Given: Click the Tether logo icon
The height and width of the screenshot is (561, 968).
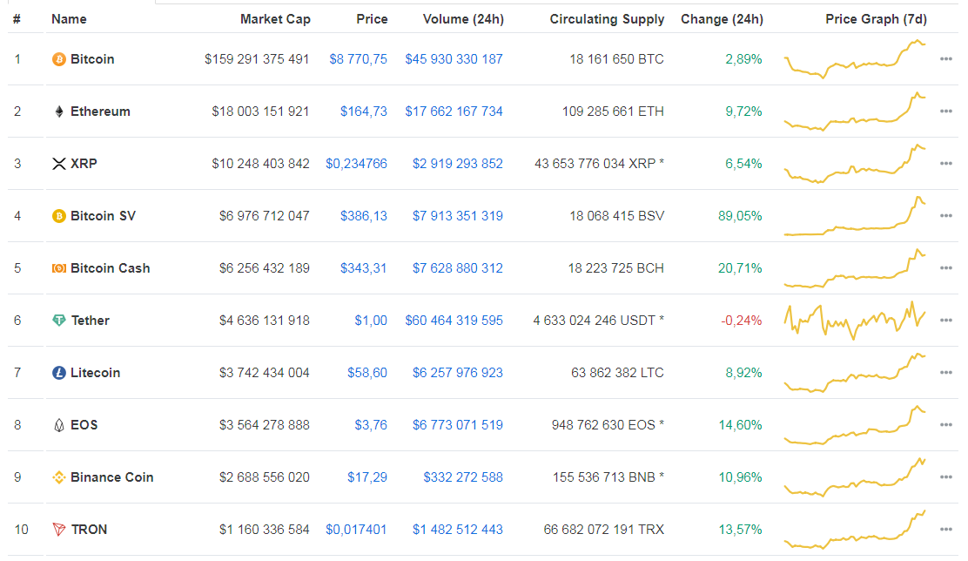Looking at the screenshot, I should coord(58,321).
